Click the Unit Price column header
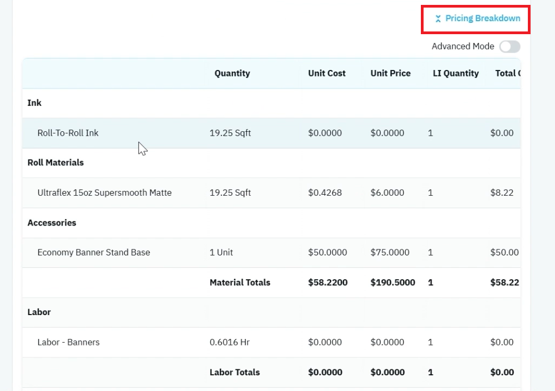 pyautogui.click(x=390, y=73)
